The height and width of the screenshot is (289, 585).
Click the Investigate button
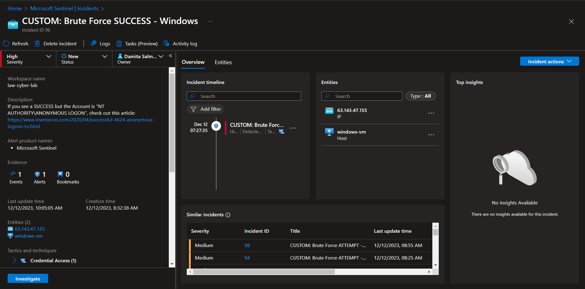pyautogui.click(x=28, y=279)
